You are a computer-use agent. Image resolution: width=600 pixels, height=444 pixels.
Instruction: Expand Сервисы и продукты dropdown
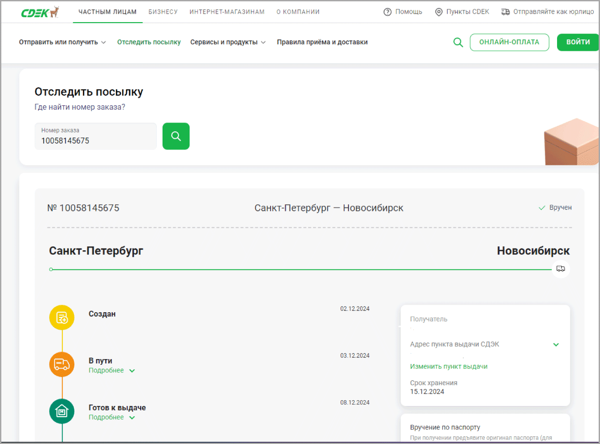pyautogui.click(x=228, y=42)
